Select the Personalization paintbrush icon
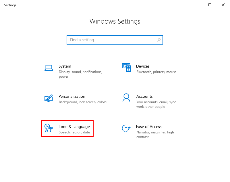Screen dimensions: 230x182 [x=49, y=98]
